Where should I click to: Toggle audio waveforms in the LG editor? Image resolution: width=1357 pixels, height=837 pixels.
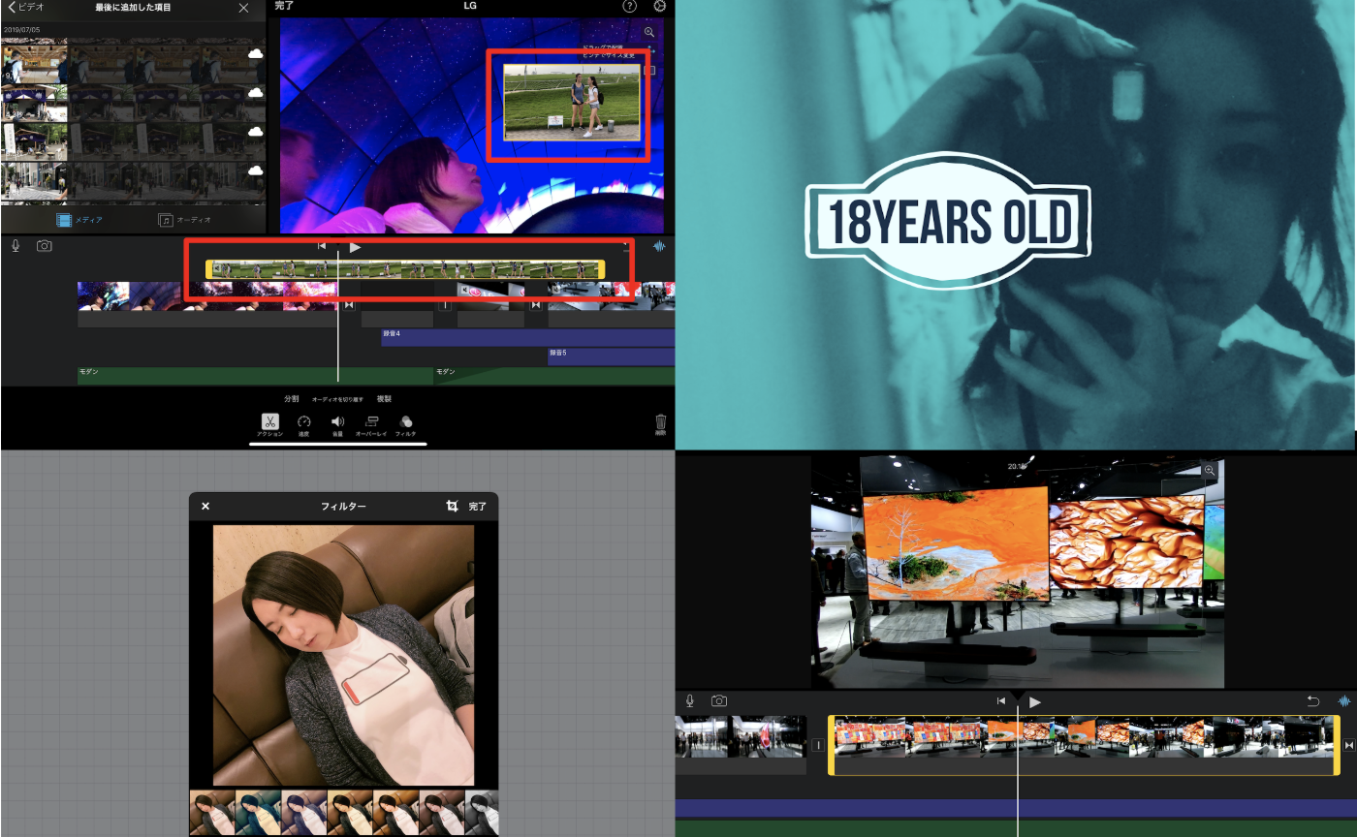coord(660,247)
